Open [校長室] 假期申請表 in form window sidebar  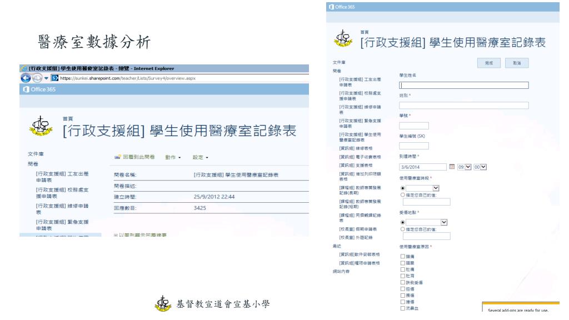coord(358,229)
